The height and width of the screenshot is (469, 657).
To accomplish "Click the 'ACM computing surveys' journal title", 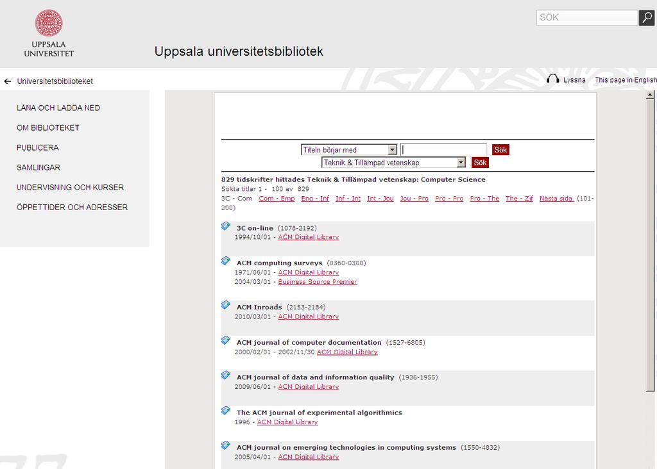I will (280, 263).
